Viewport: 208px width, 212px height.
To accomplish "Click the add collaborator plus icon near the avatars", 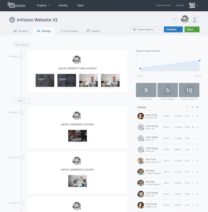I will point(175,19).
